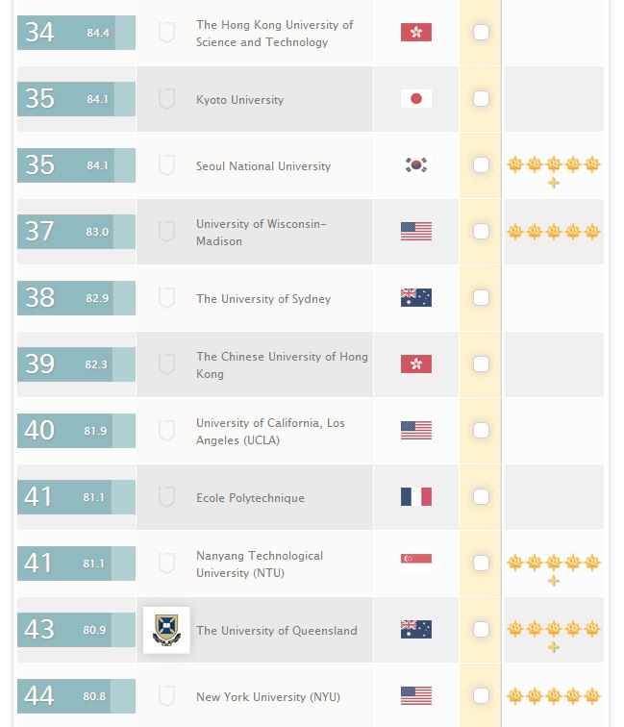Click the Japan flag beside Kyoto University
624x727 pixels.
point(415,99)
